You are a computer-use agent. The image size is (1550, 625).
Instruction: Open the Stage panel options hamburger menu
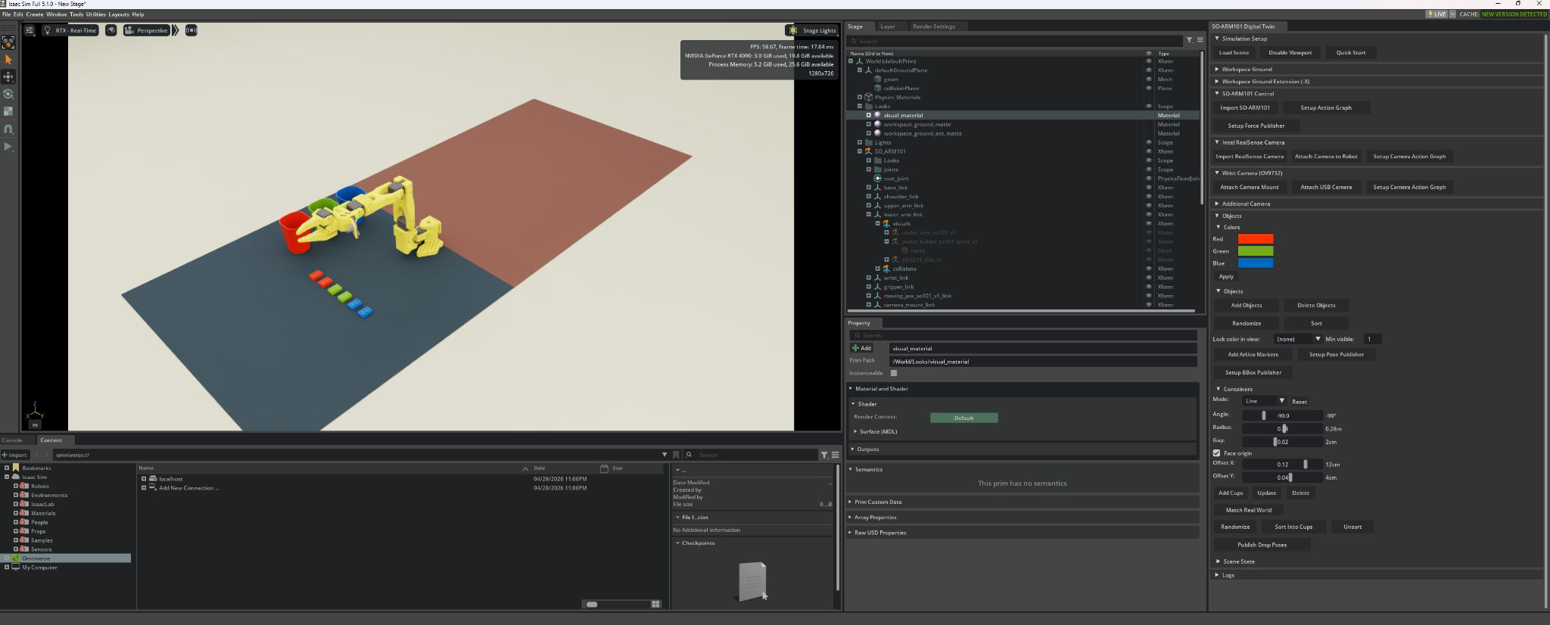(1200, 40)
